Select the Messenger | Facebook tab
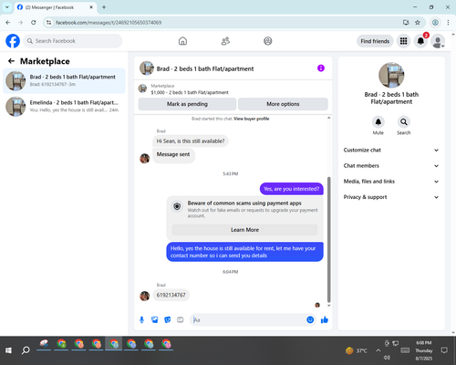Screen dimensions: 456x365 click(56, 7)
